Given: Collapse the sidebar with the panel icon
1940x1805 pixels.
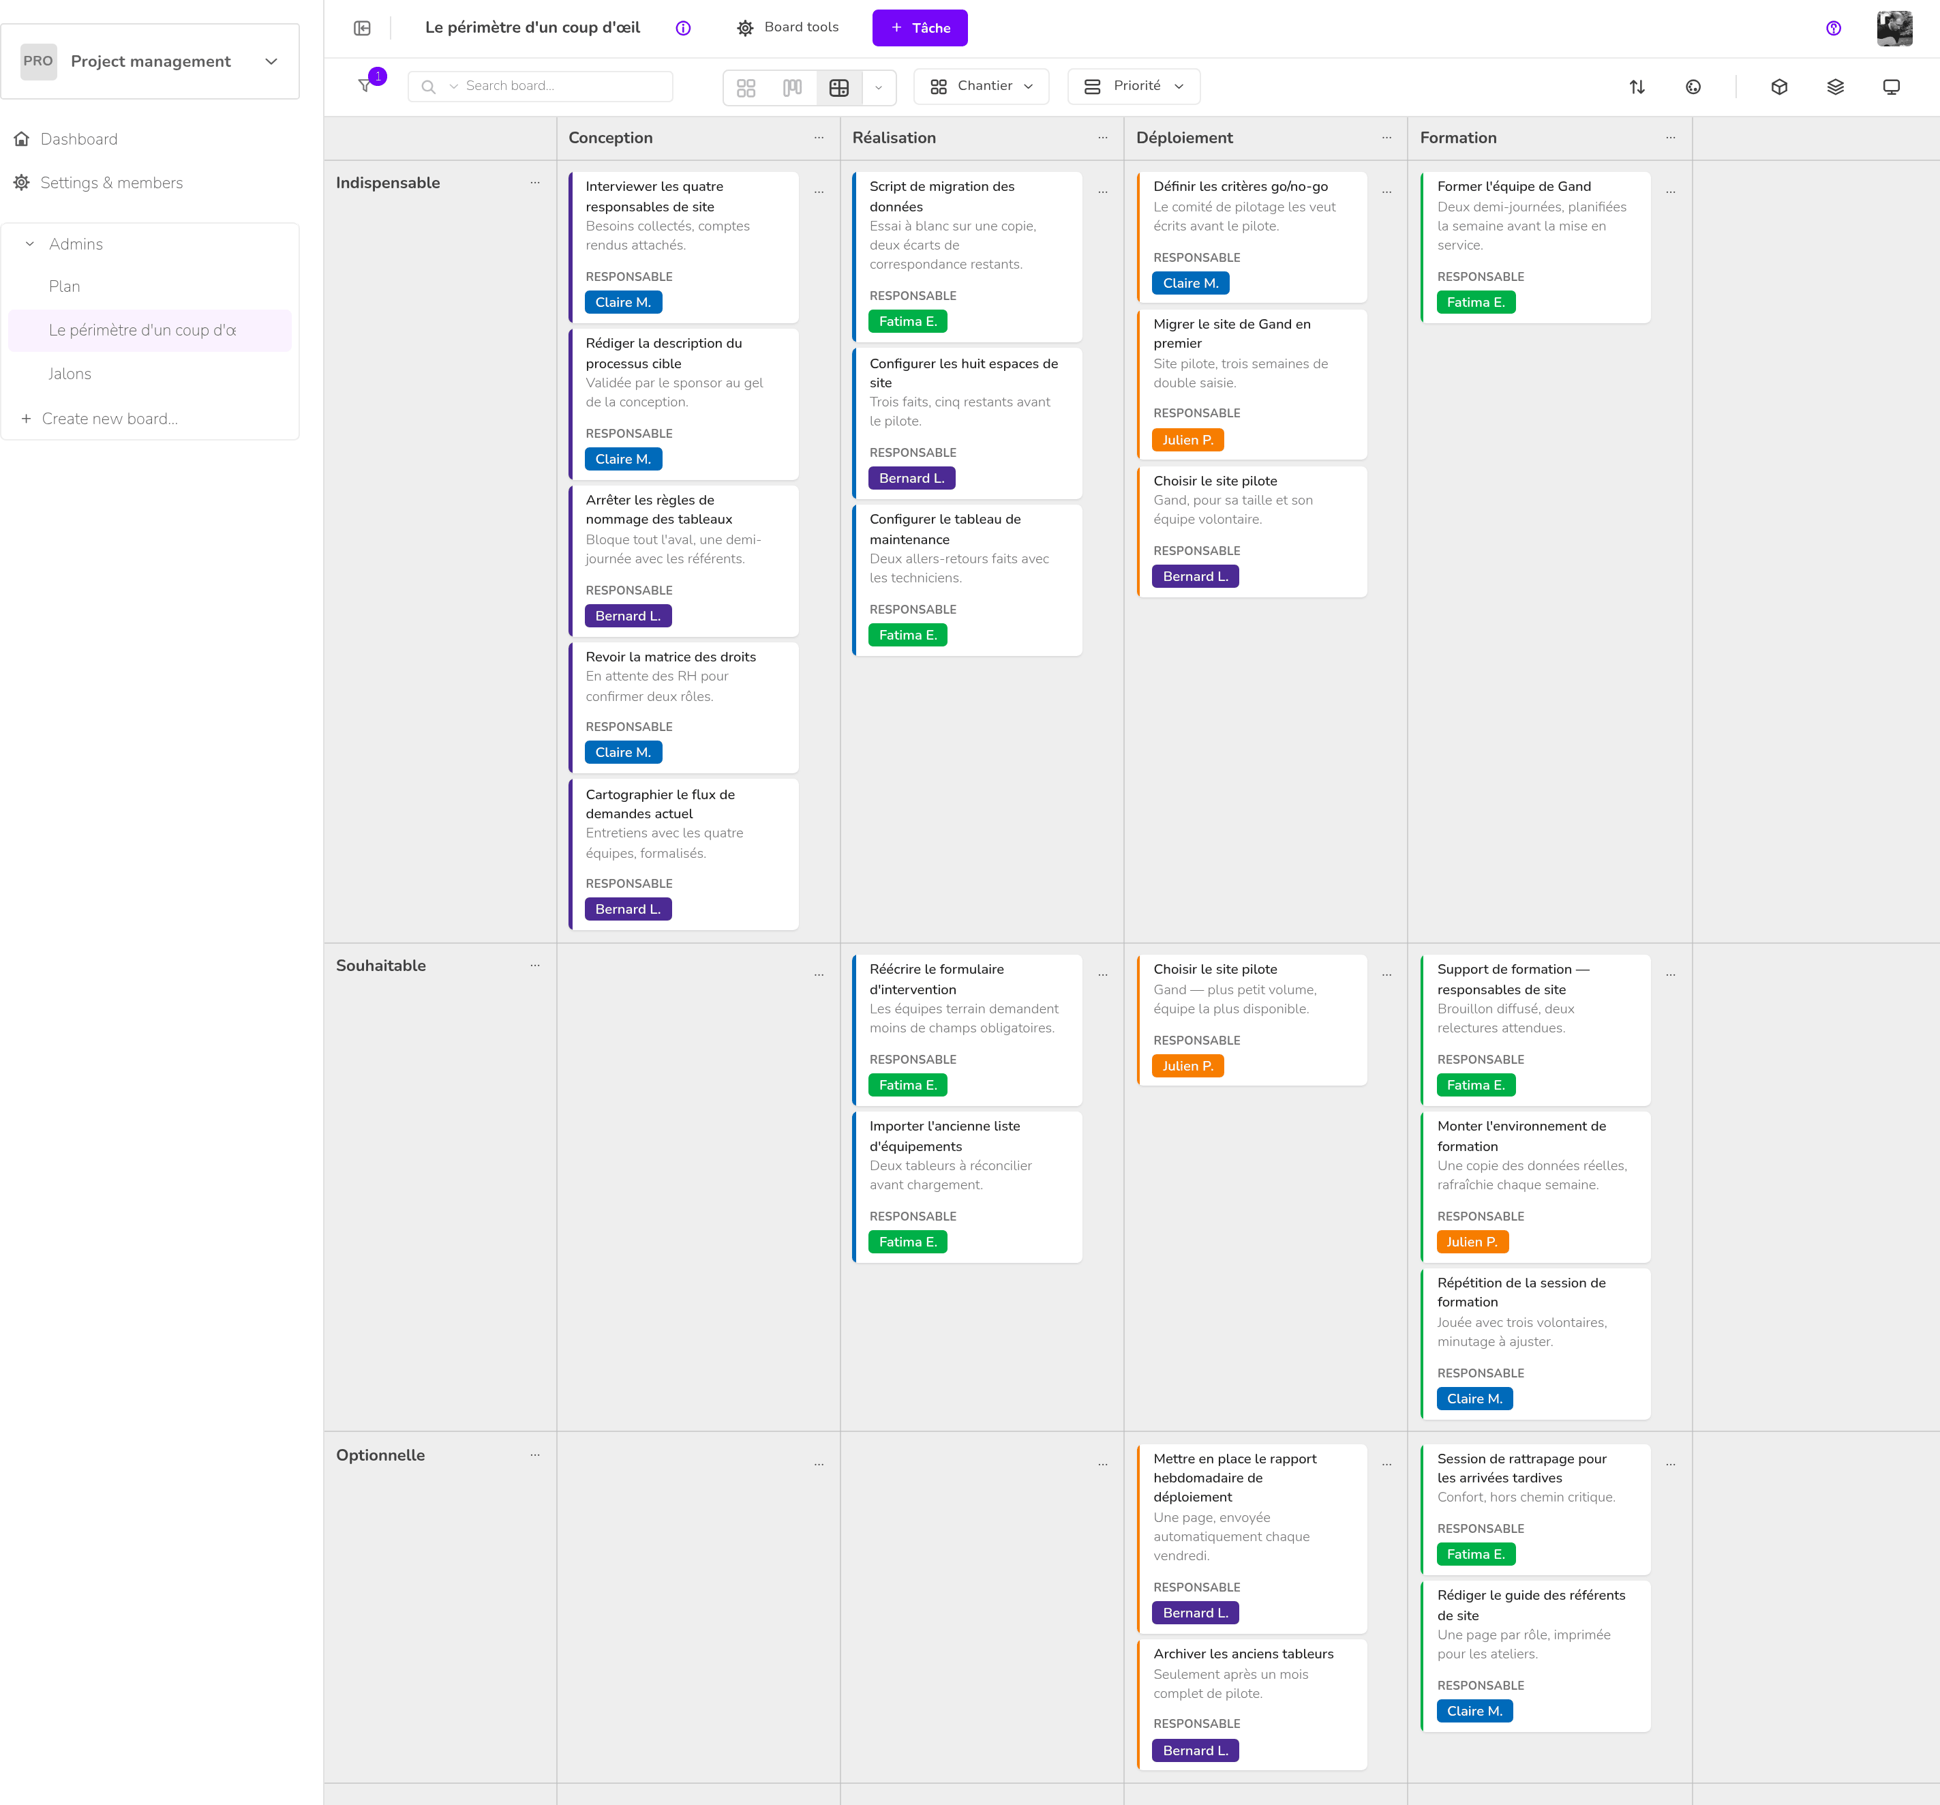Looking at the screenshot, I should tap(362, 29).
